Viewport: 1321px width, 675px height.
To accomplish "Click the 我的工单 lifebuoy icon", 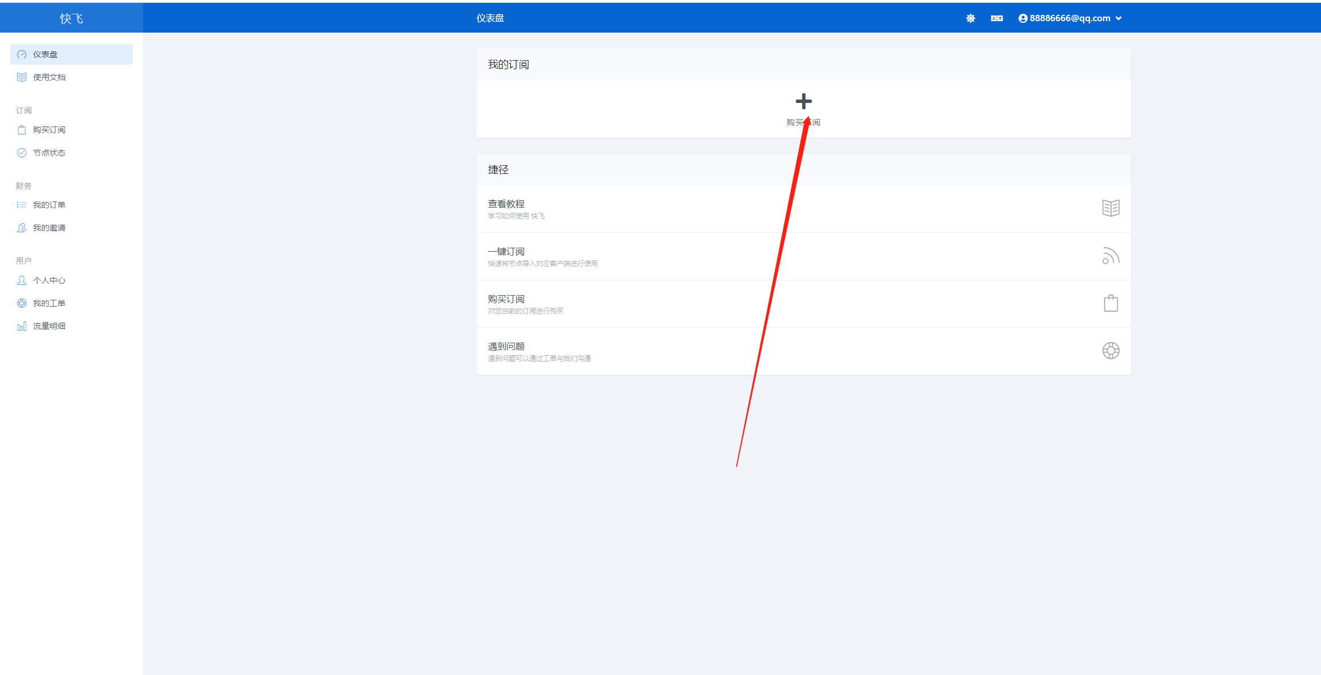I will 22,303.
